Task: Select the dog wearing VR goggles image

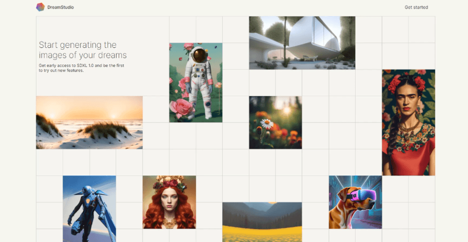Action: [x=355, y=202]
